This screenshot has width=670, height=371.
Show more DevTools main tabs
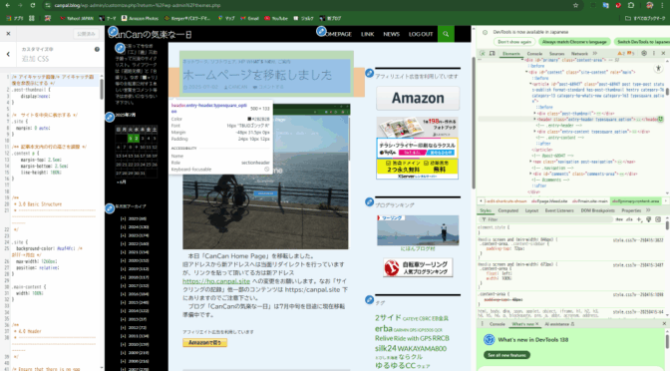pyautogui.click(x=595, y=54)
